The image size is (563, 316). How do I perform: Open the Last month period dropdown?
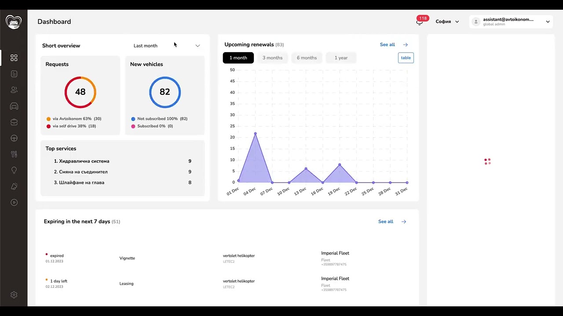click(167, 46)
